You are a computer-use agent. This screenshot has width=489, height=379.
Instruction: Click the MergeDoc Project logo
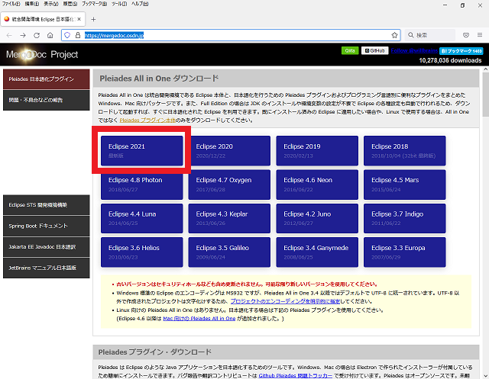42,54
